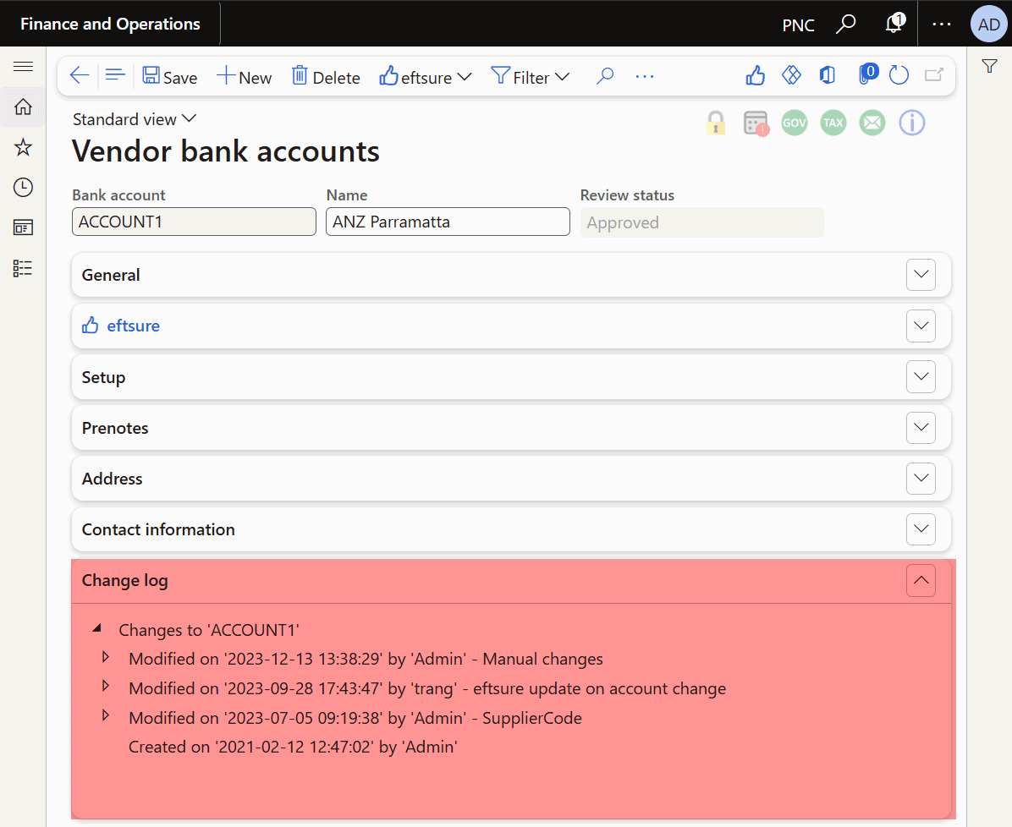Collapse the Change log section chevron

coord(921,581)
